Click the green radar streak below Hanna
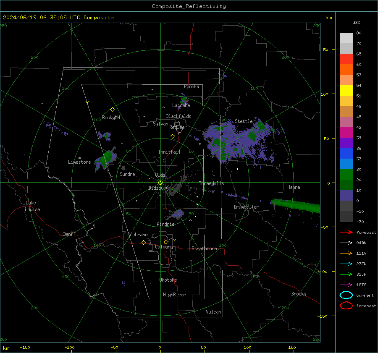 point(296,206)
